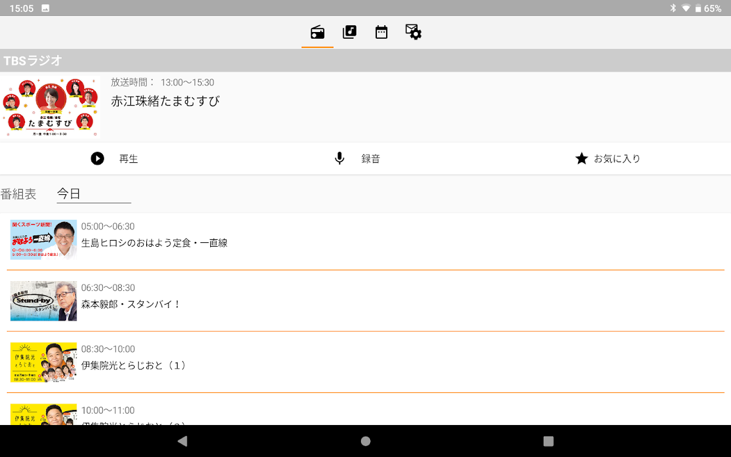
Task: Tap the microphone record icon
Action: [340, 158]
